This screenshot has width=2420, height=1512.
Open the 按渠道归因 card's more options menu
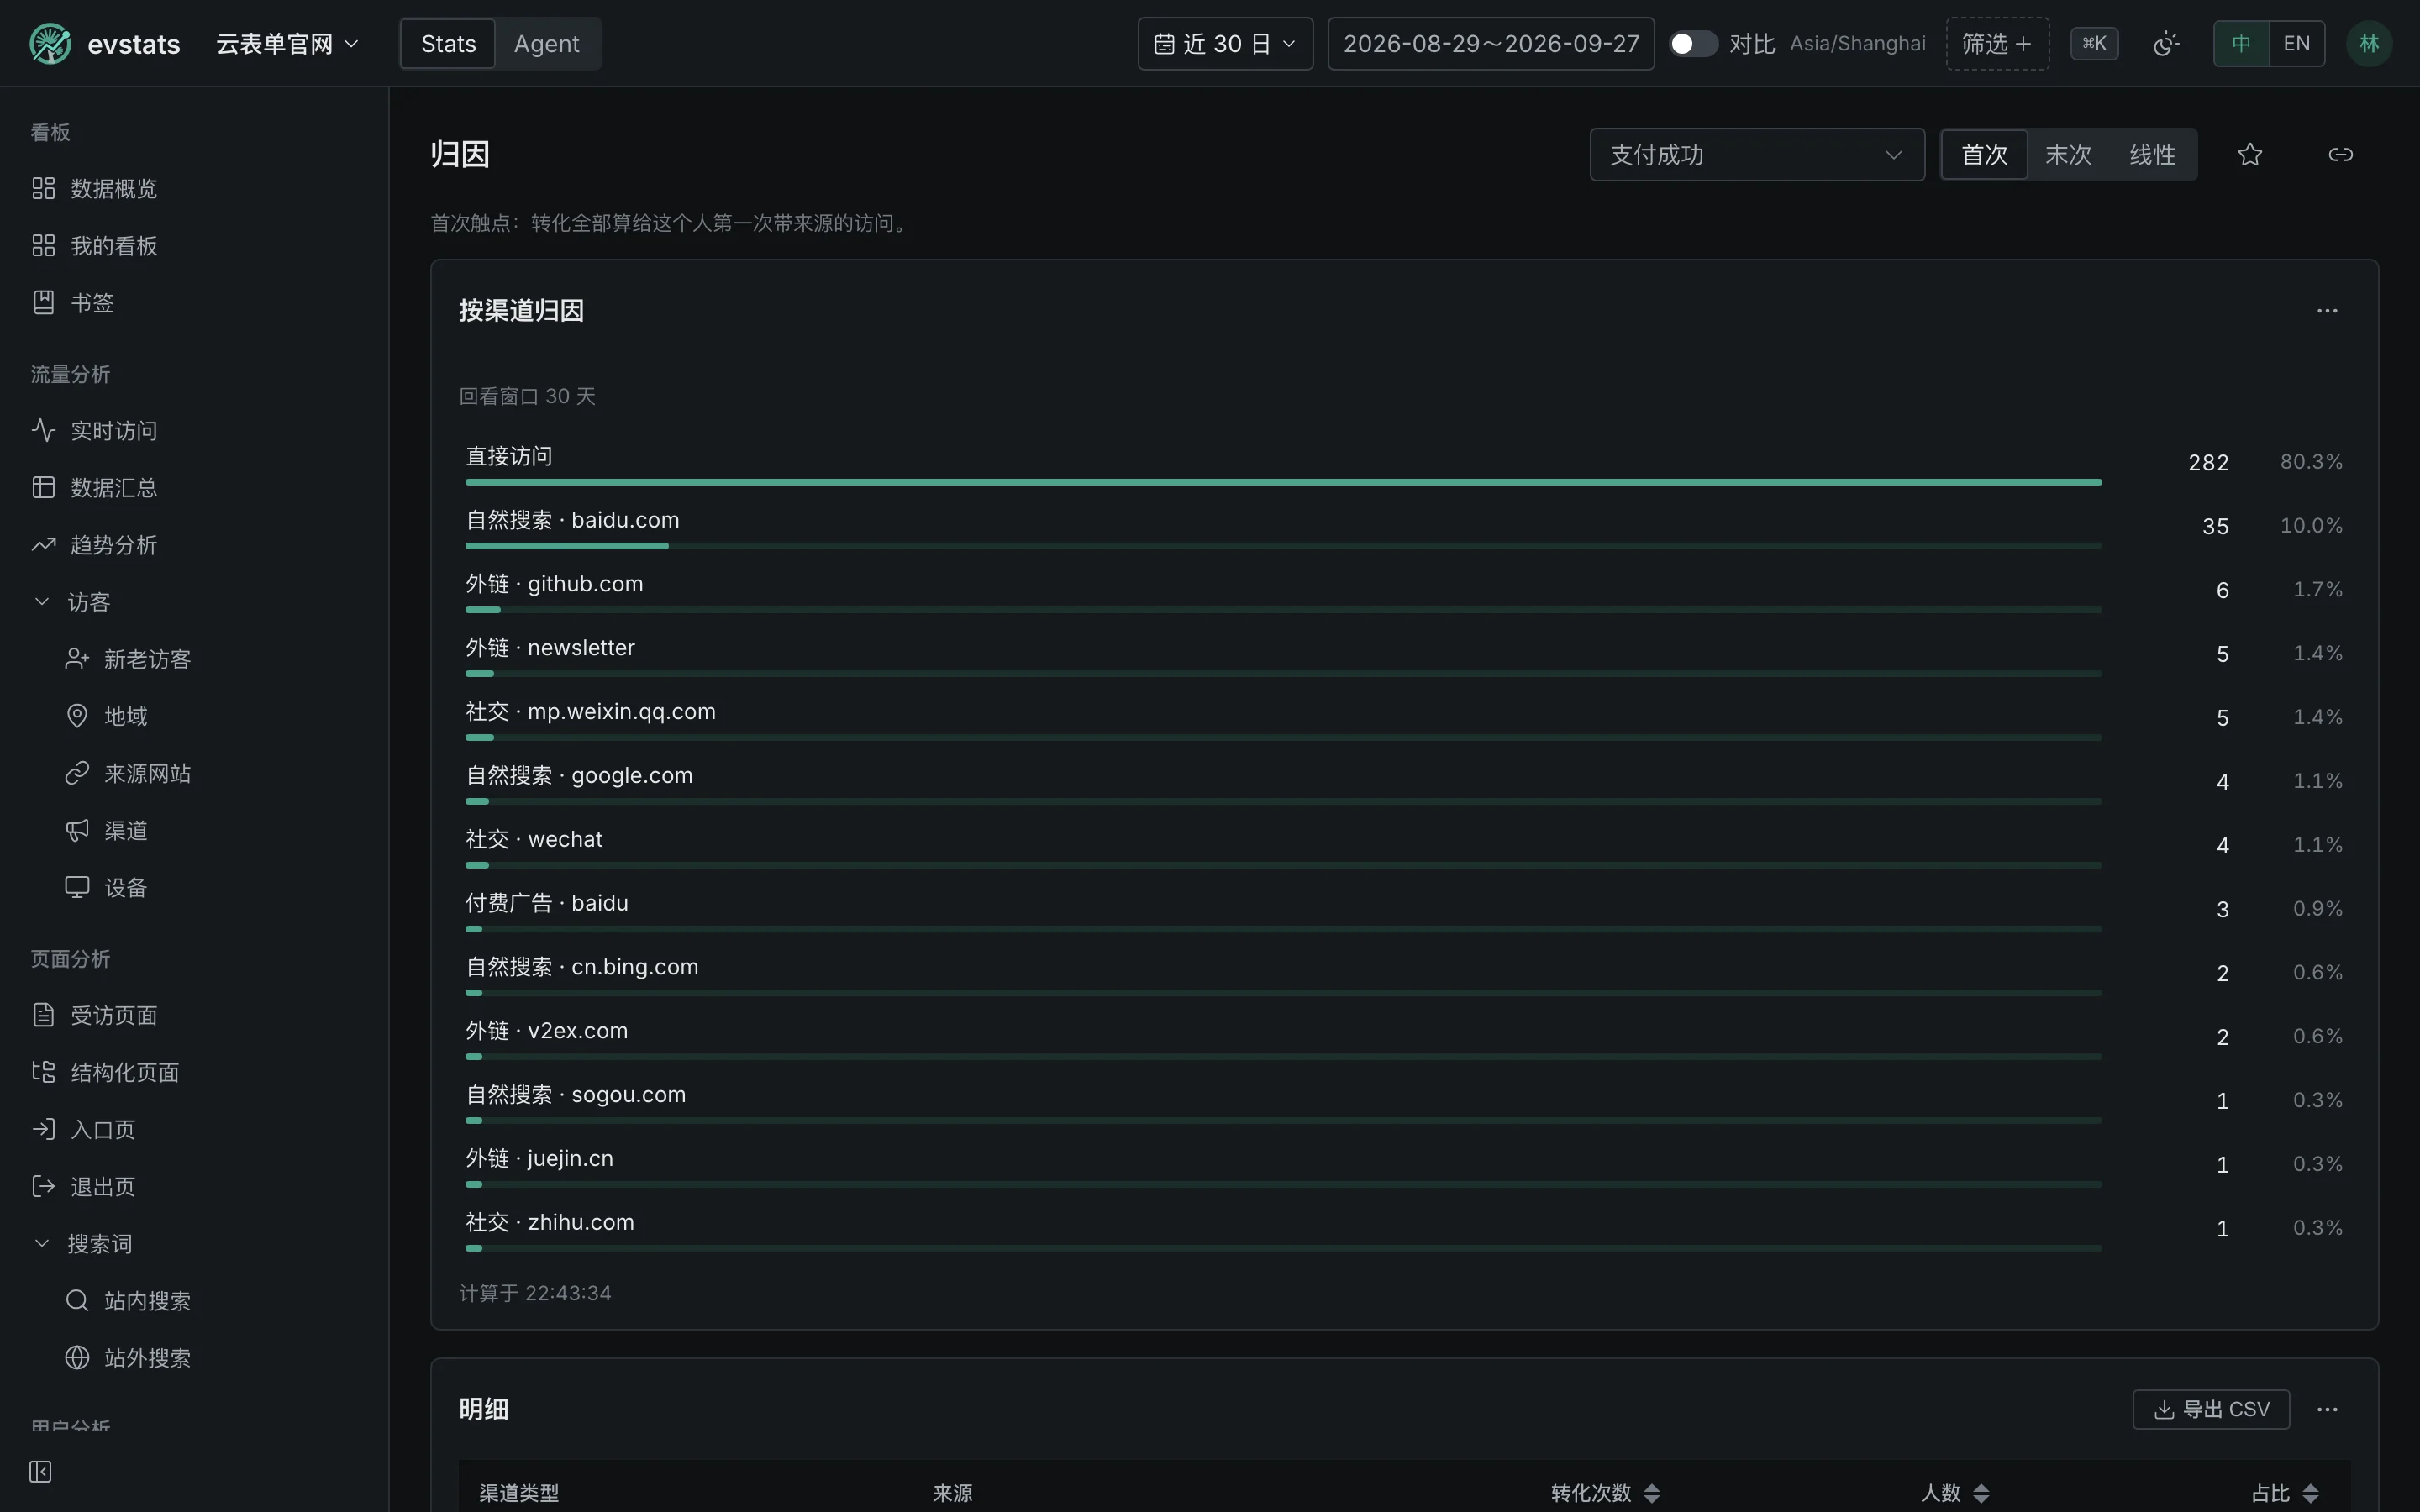(2327, 311)
